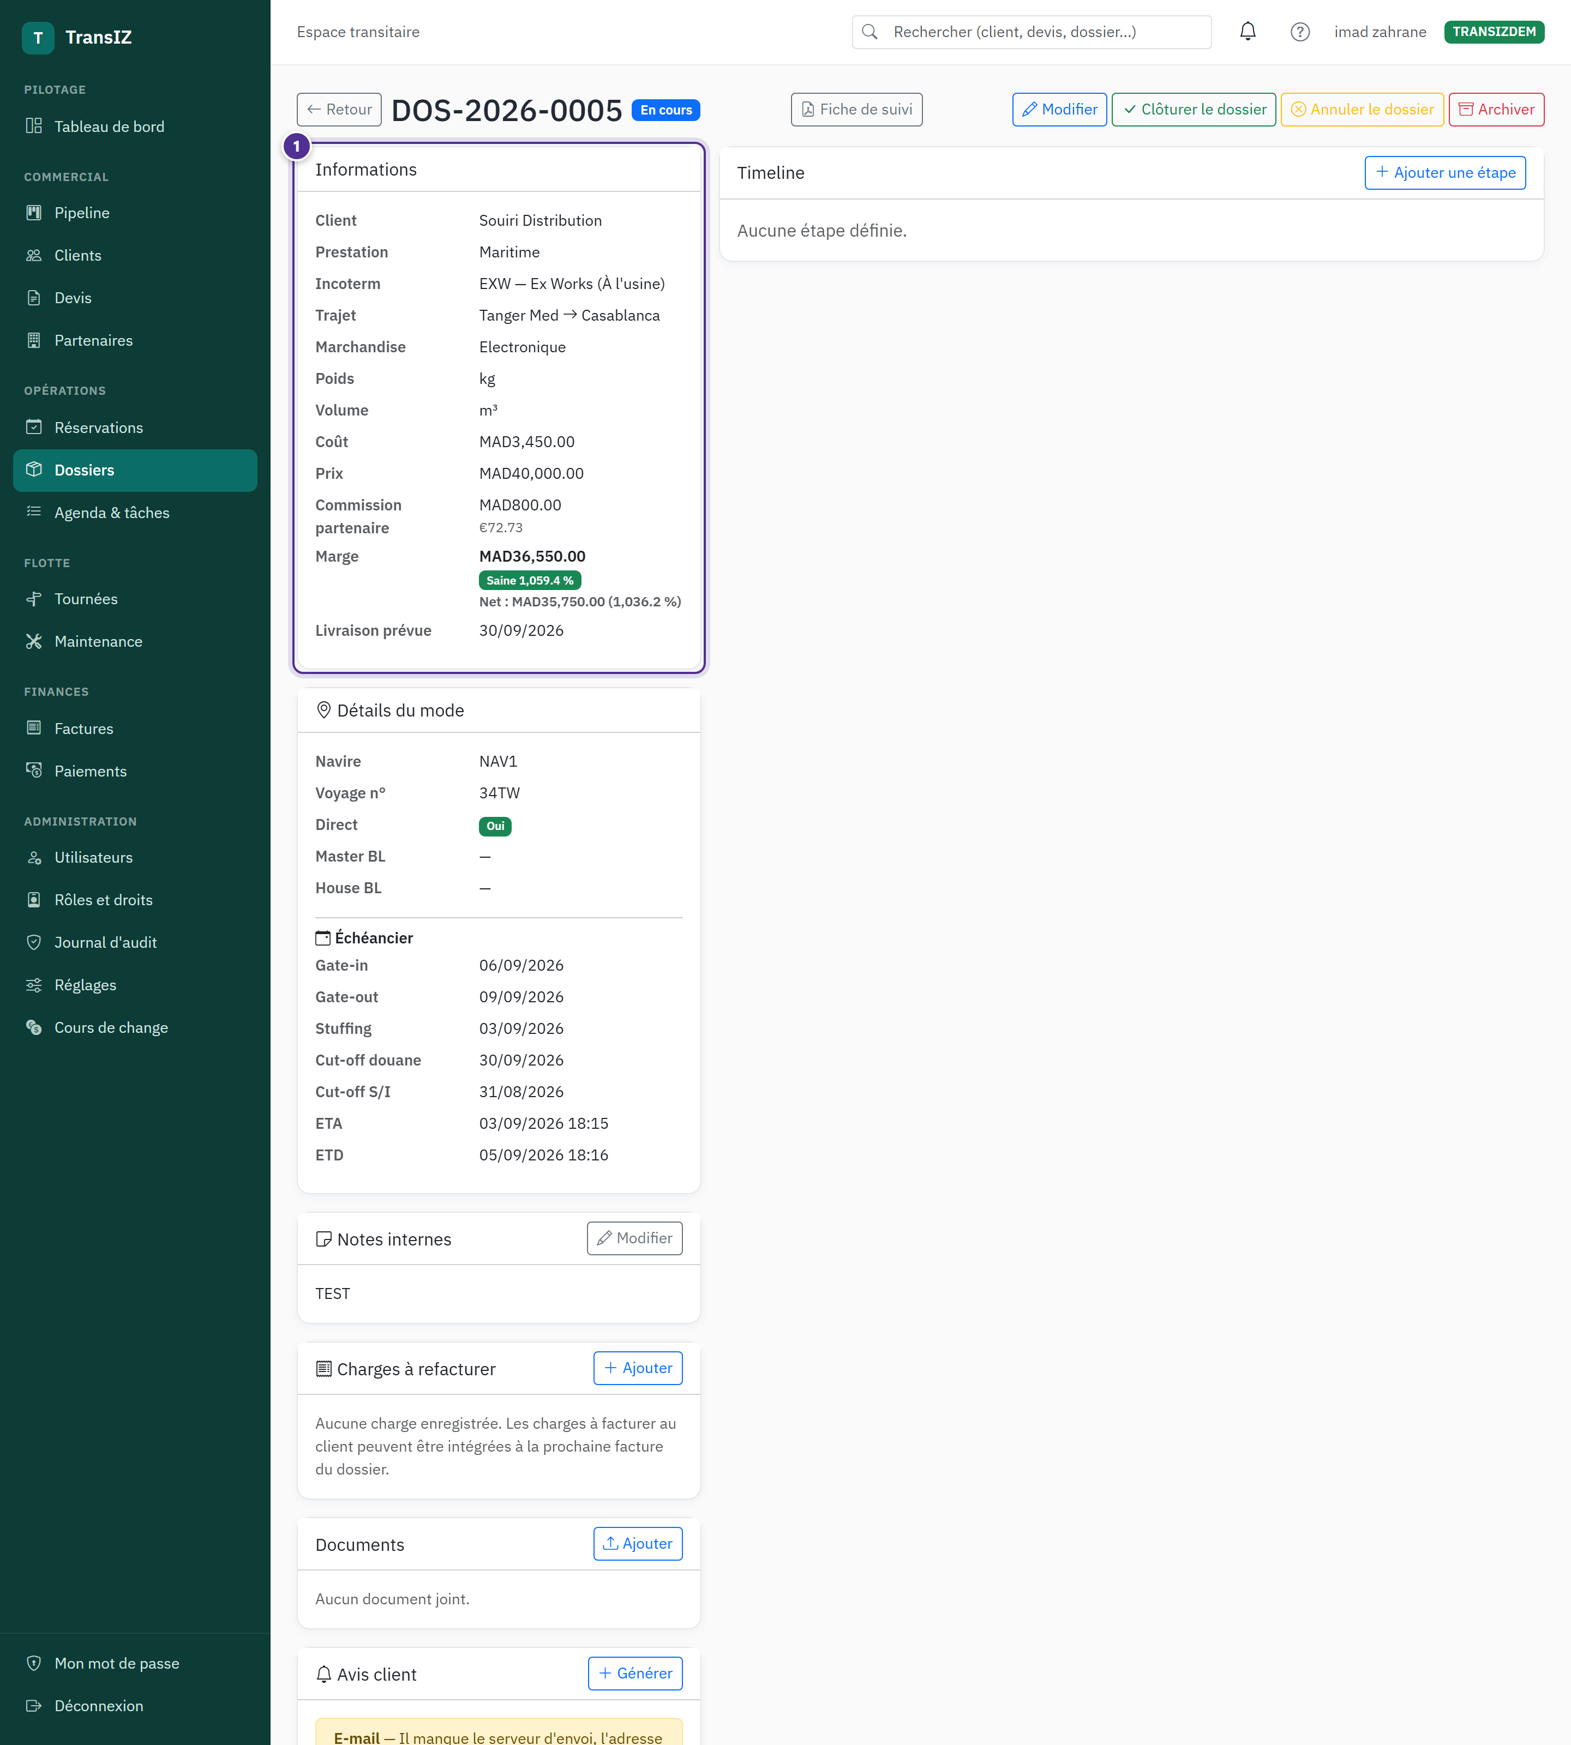1571x1745 pixels.
Task: Focus the Rechercher search field
Action: click(1032, 32)
